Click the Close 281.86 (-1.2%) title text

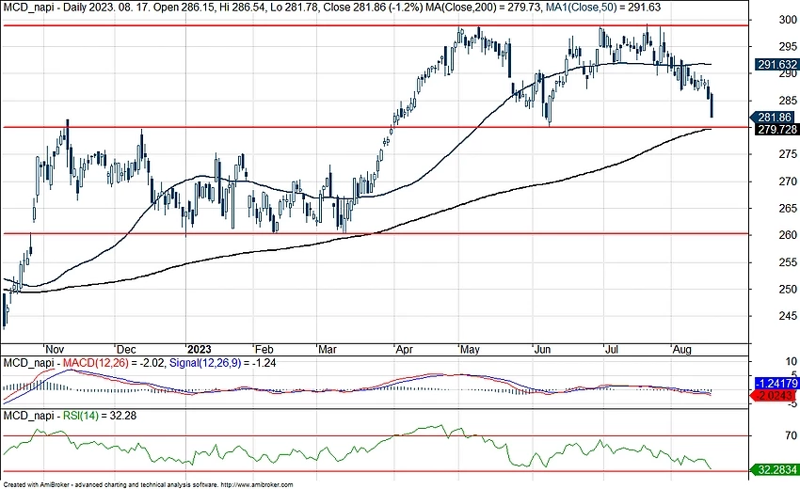pos(373,8)
